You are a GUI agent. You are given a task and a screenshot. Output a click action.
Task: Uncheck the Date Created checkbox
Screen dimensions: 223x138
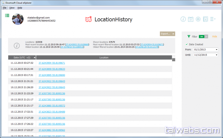coord(186,44)
